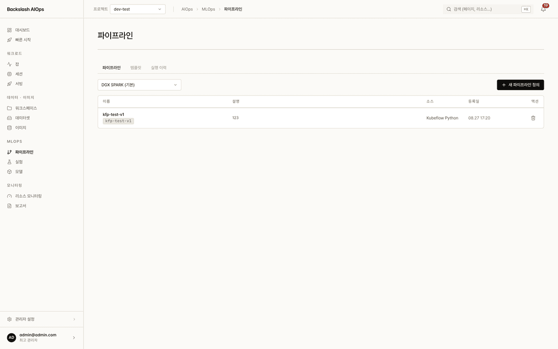Click the 소스 column header
Image resolution: width=558 pixels, height=349 pixels.
point(430,101)
